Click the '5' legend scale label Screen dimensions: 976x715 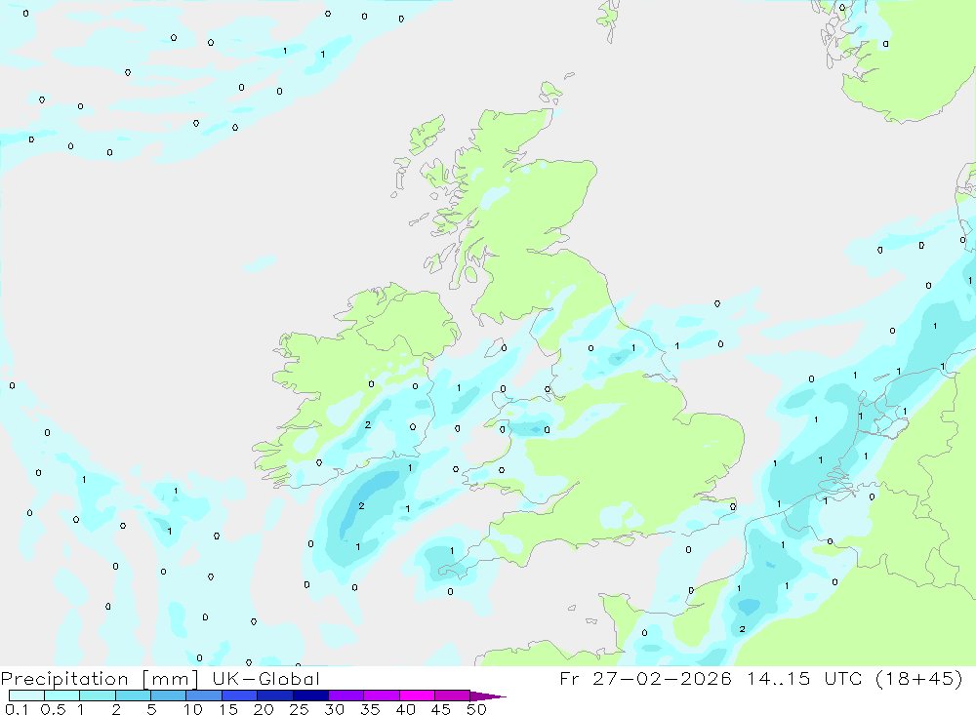click(151, 709)
